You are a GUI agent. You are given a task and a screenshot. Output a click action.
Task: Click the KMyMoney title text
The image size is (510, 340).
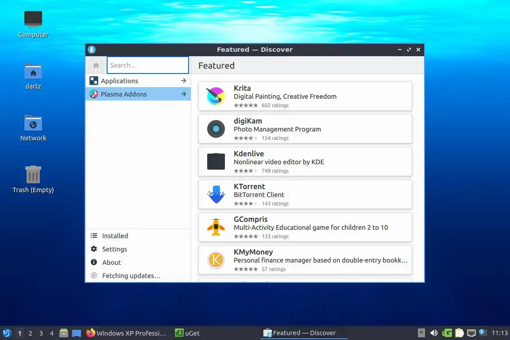[x=253, y=252]
